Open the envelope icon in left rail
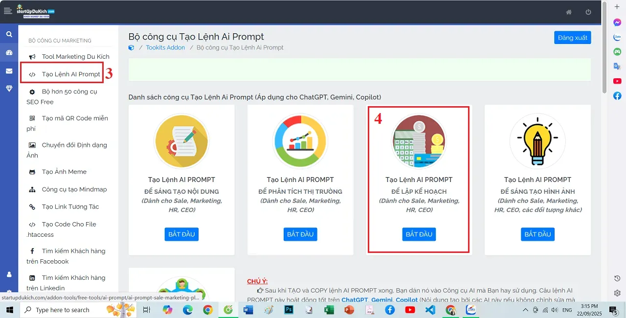 pos(9,70)
